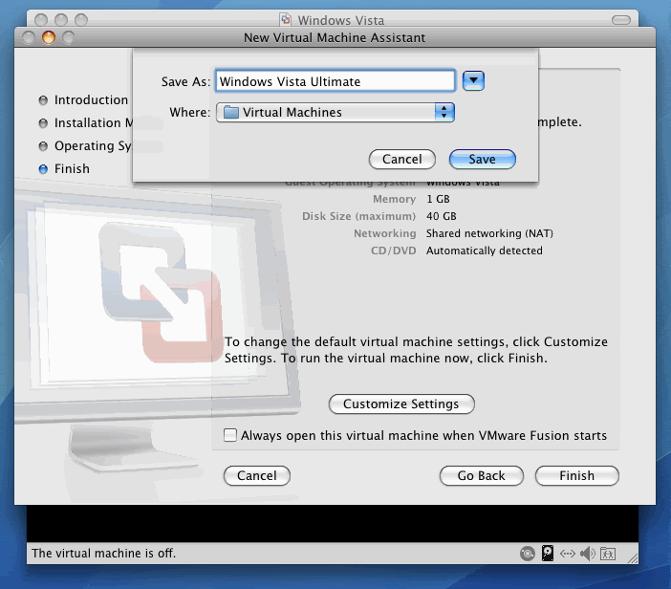Select the Operating System step in sidebar
Screen dimensions: 671x589
[86, 146]
